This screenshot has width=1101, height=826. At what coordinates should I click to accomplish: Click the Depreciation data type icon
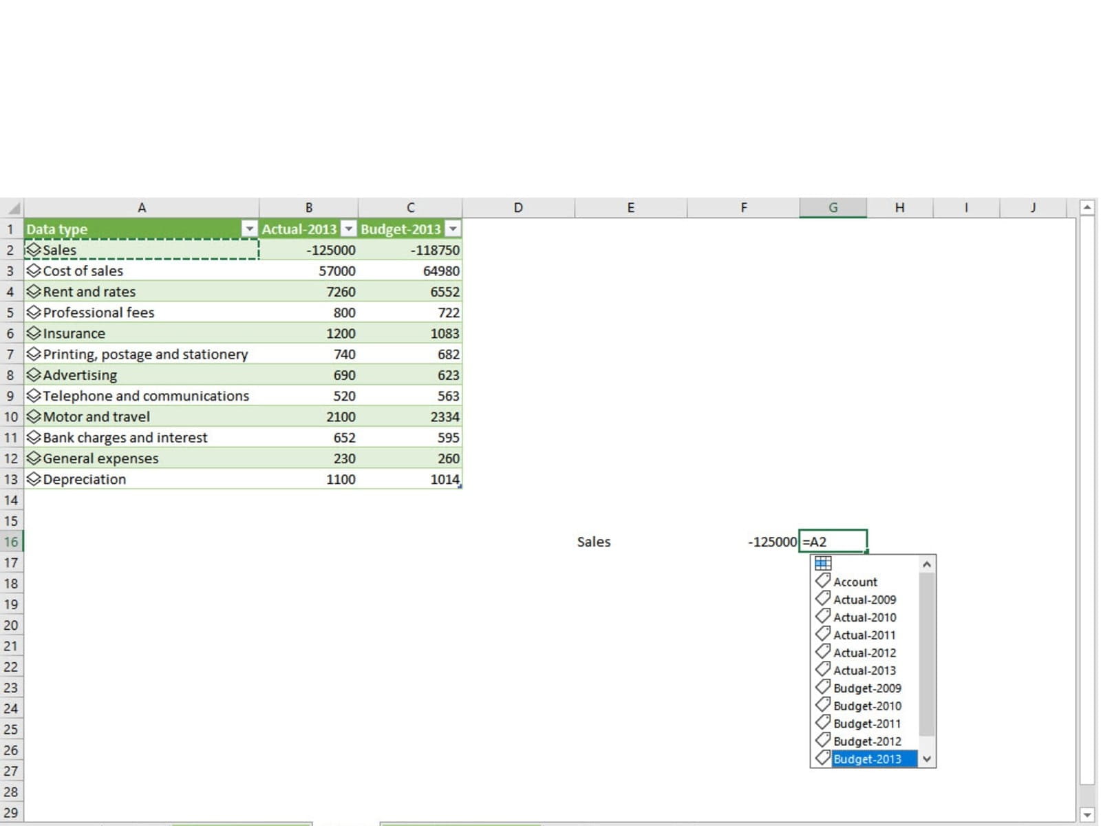33,479
